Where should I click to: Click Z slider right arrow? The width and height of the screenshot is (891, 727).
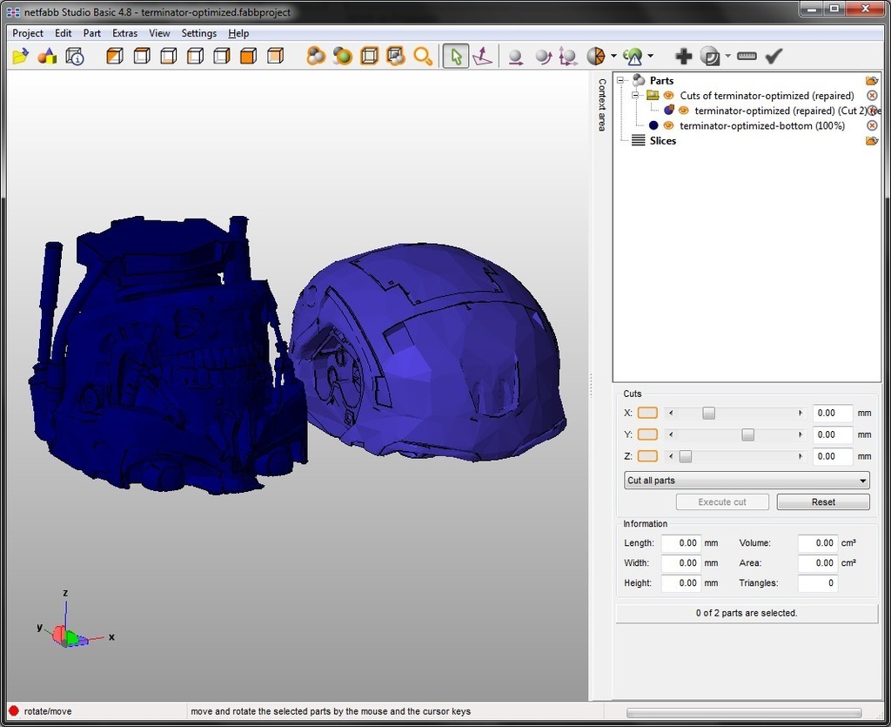[801, 456]
